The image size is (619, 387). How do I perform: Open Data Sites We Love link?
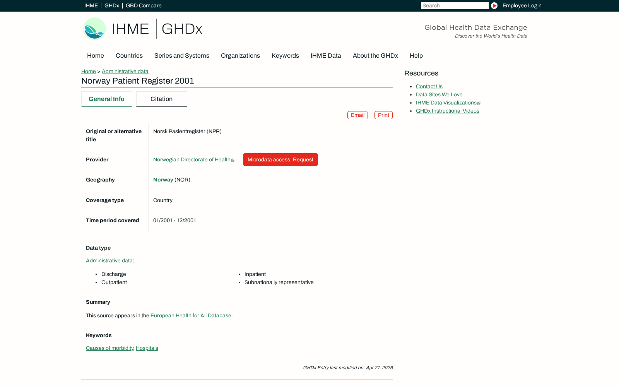click(439, 95)
